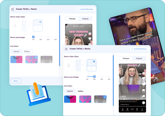Select the None remix style in front window
This screenshot has width=165, height=116.
click(x=69, y=65)
